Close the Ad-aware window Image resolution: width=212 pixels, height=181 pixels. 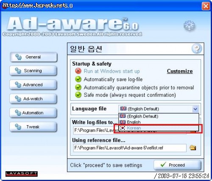206,6
